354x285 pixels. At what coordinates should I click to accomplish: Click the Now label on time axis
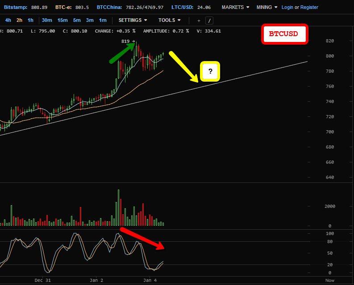[330, 281]
